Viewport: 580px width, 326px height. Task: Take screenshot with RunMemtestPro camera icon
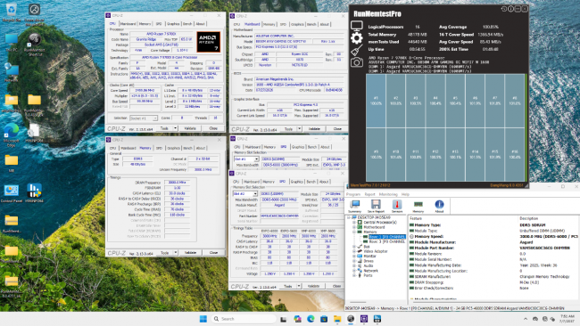point(357,62)
